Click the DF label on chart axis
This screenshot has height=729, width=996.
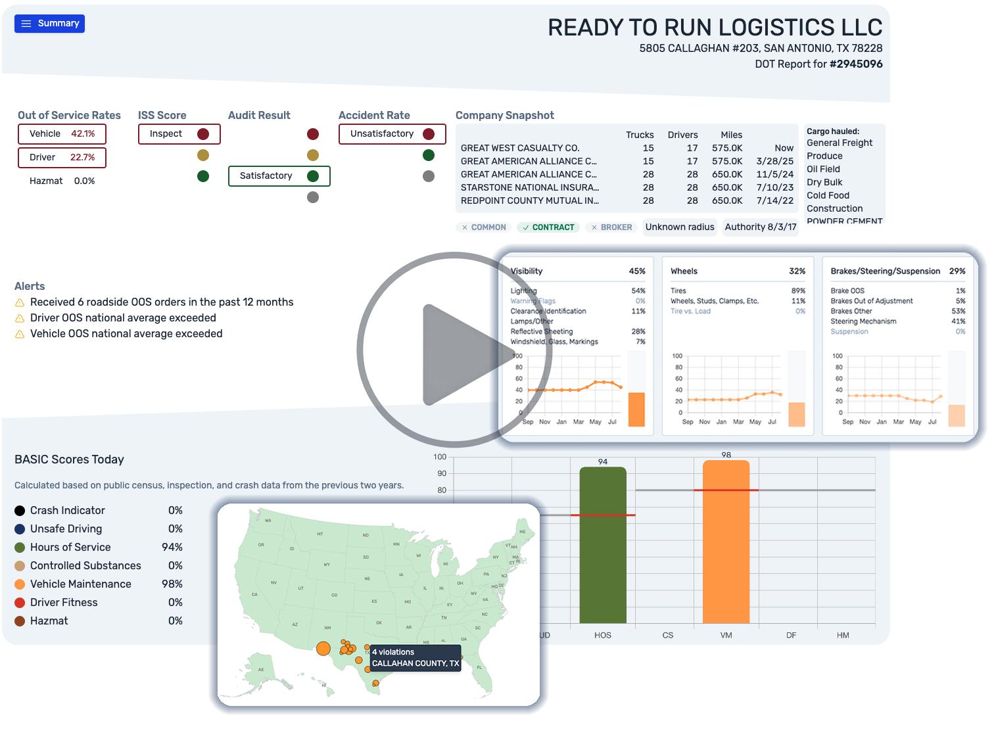(791, 636)
